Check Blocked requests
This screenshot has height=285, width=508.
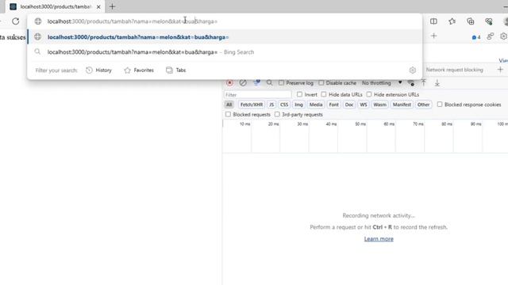(x=228, y=114)
